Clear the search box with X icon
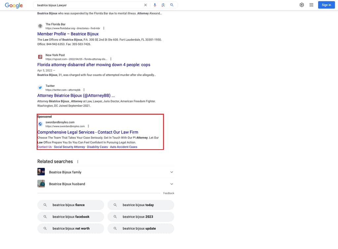Image resolution: width=338 pixels, height=249 pixels. [146, 5]
